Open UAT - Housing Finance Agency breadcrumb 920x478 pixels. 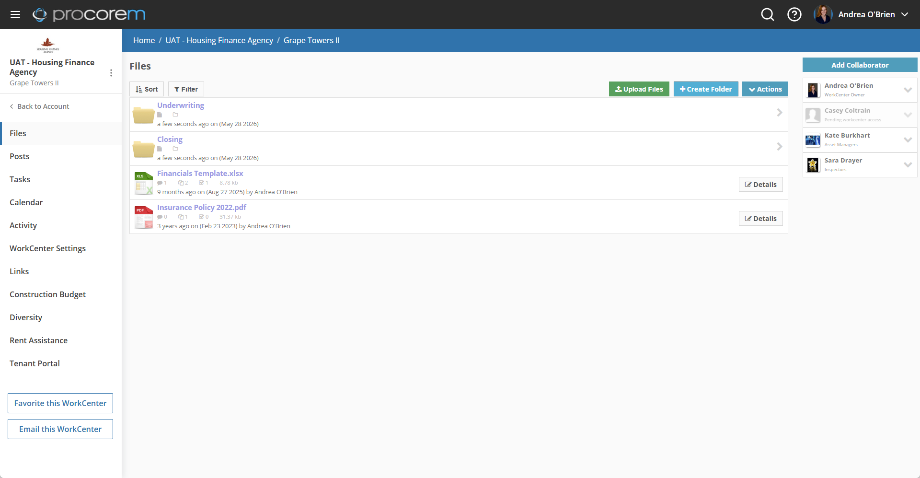[219, 40]
